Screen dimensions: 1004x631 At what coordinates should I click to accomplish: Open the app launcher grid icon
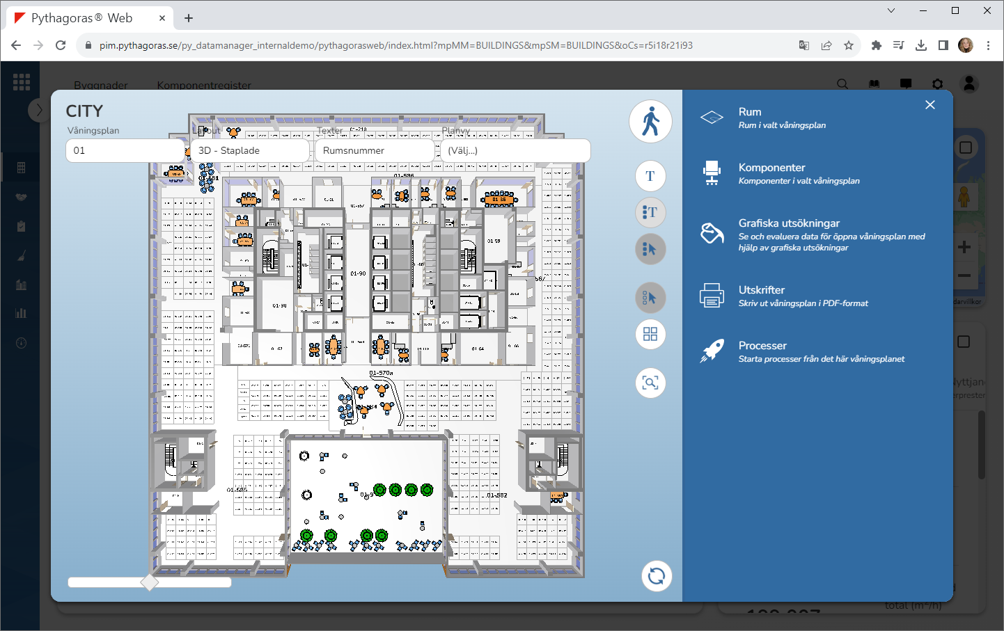click(x=22, y=82)
